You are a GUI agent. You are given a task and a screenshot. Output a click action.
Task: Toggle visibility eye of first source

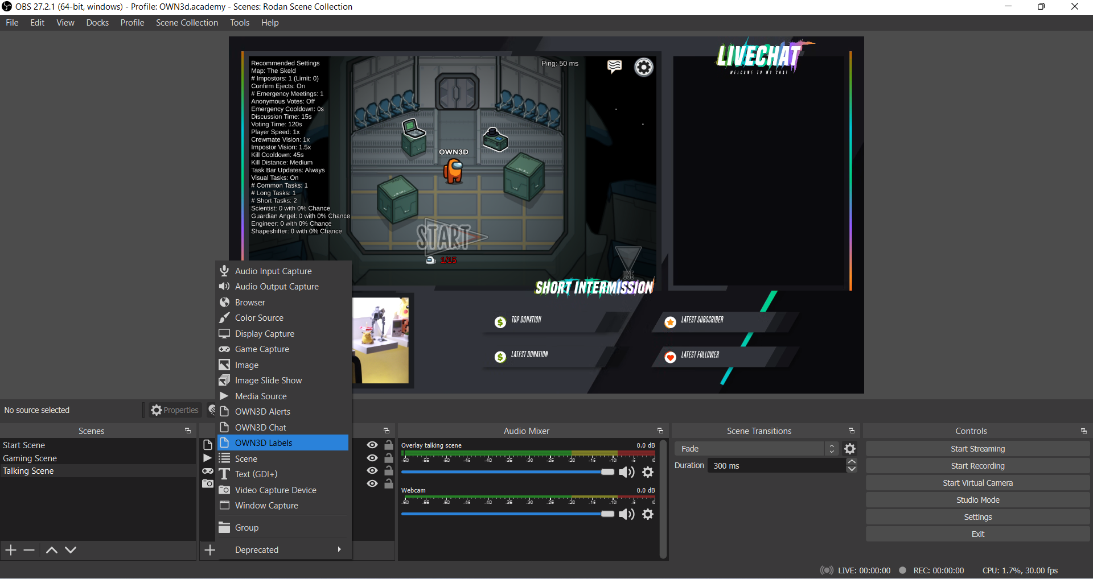click(372, 445)
